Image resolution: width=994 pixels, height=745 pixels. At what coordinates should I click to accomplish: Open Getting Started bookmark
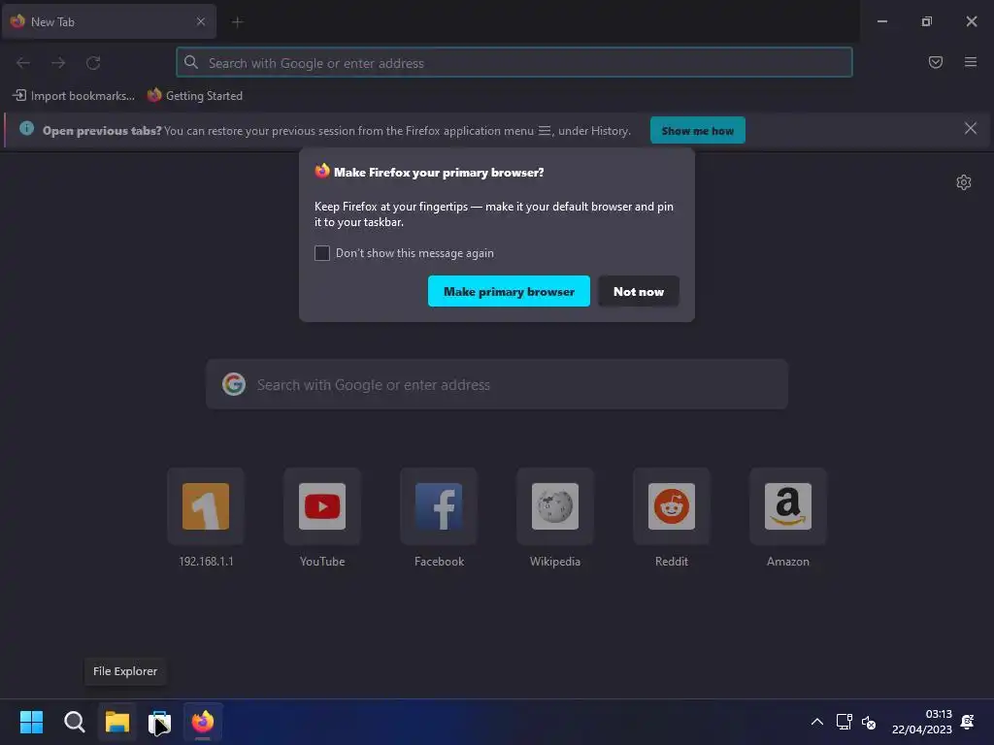(x=194, y=96)
